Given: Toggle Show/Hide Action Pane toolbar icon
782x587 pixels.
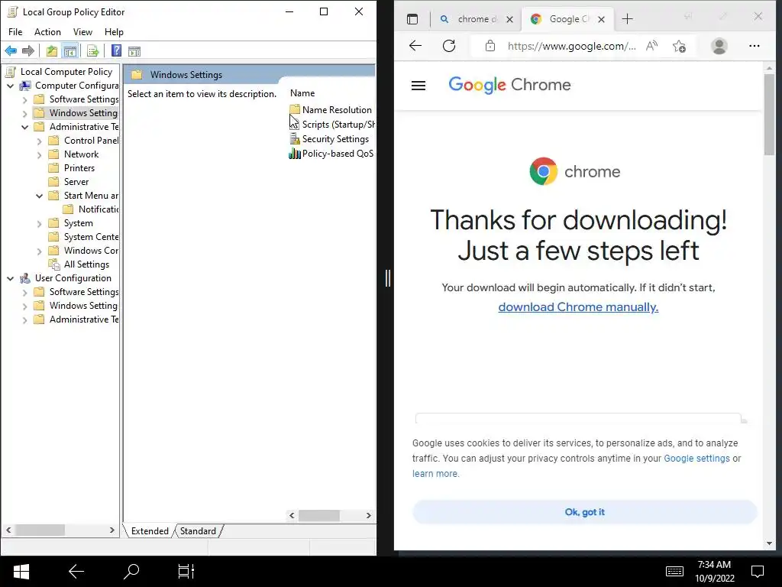Looking at the screenshot, I should 134,51.
